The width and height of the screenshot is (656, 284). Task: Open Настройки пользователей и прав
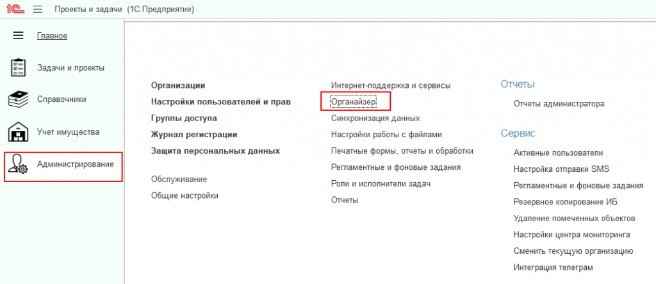pos(221,102)
